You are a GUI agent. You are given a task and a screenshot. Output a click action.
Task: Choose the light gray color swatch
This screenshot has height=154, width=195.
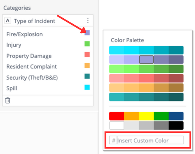tap(131, 125)
